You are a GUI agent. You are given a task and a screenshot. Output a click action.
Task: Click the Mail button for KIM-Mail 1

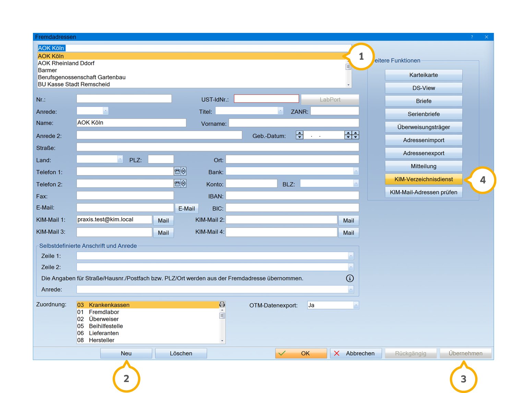[x=163, y=220]
